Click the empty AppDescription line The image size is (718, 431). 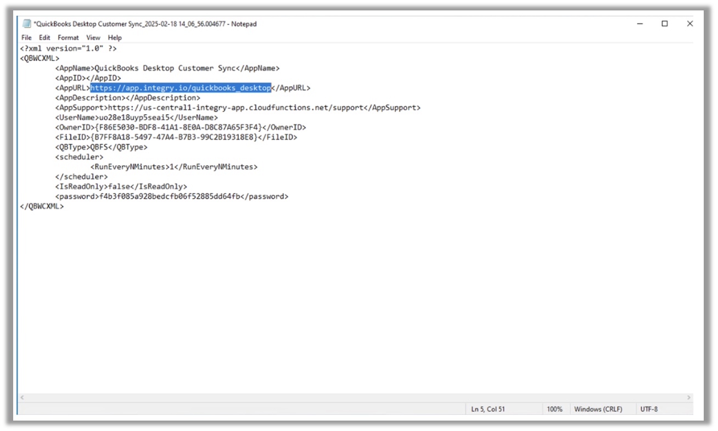tap(128, 98)
